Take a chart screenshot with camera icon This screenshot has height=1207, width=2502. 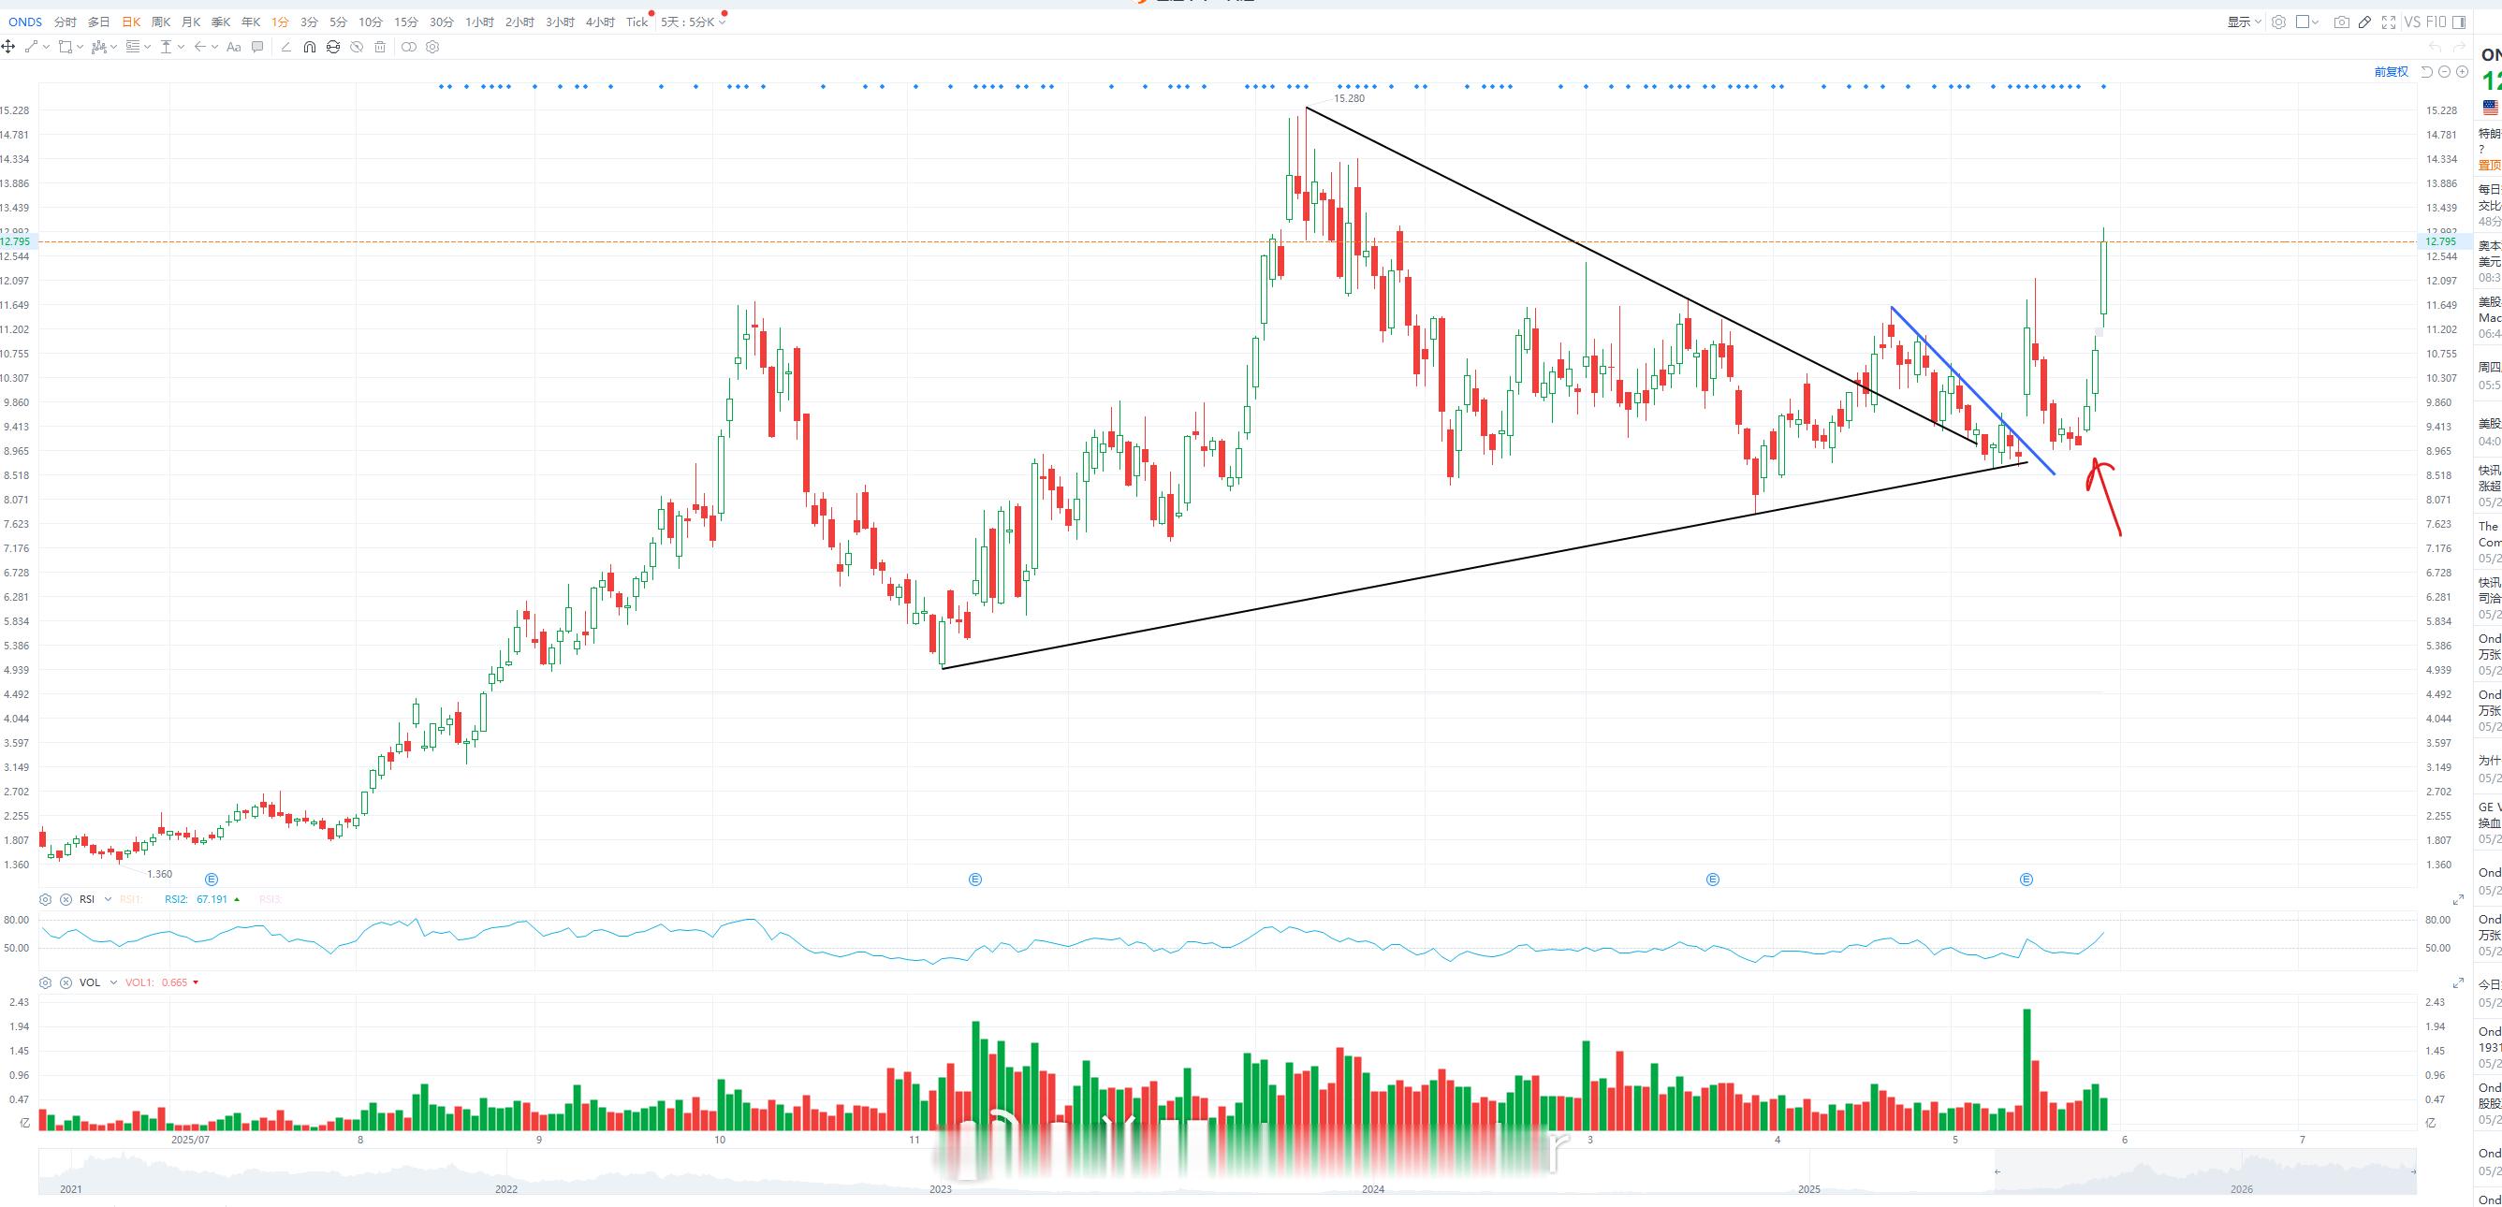pyautogui.click(x=2342, y=22)
